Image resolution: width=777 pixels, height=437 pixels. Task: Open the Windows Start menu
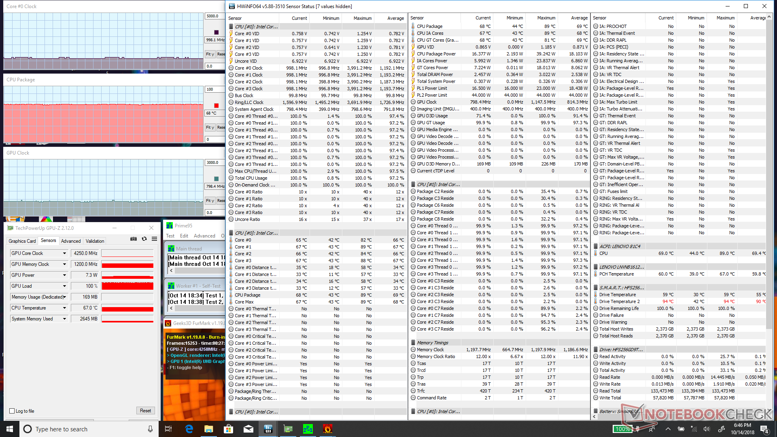click(x=10, y=429)
